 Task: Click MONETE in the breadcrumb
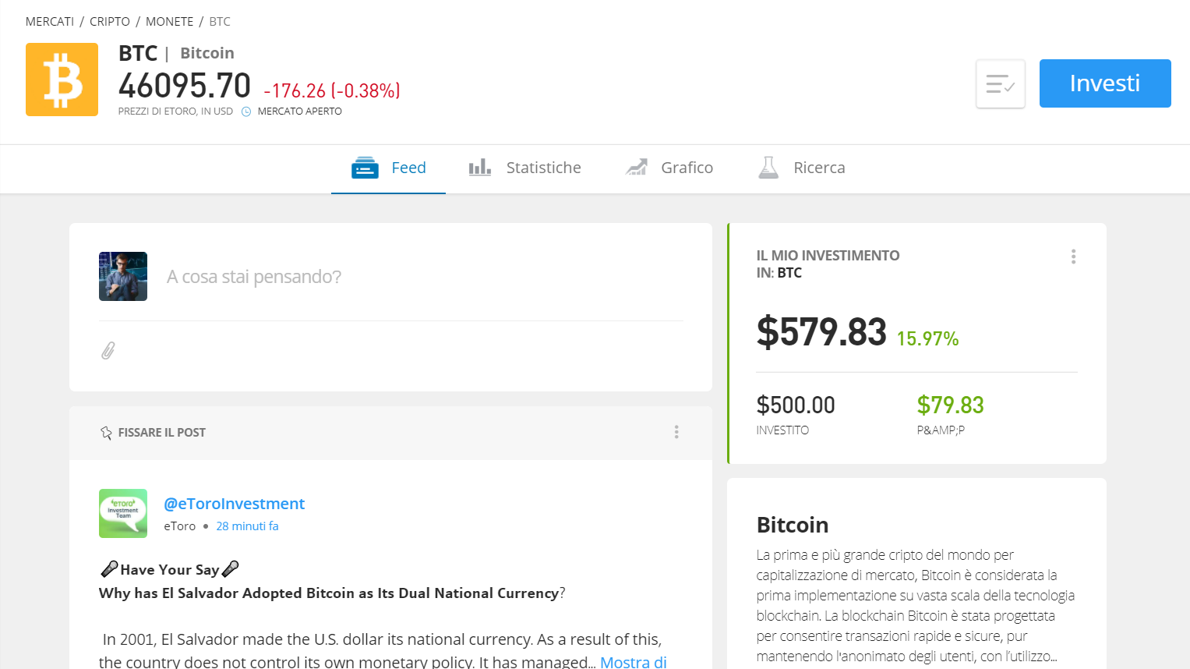tap(169, 22)
